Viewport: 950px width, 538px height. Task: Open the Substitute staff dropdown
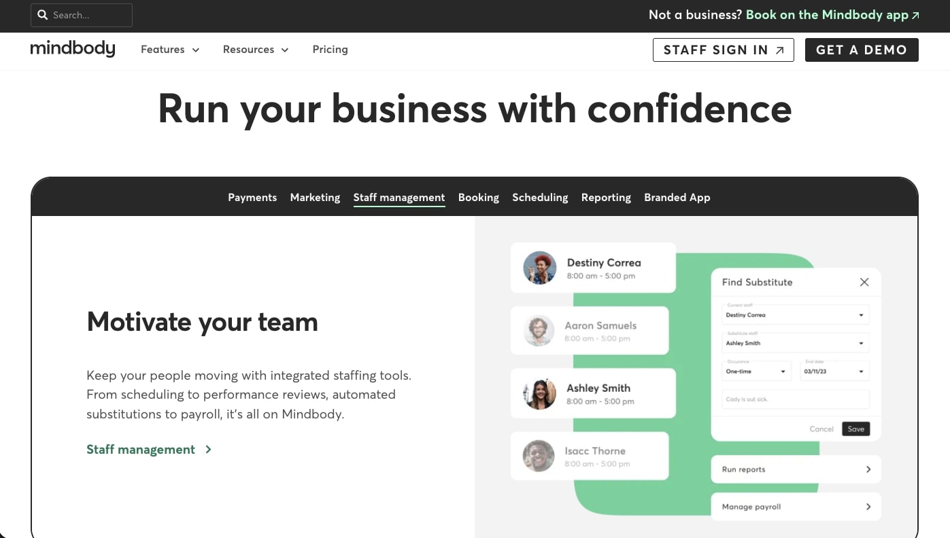pyautogui.click(x=795, y=343)
